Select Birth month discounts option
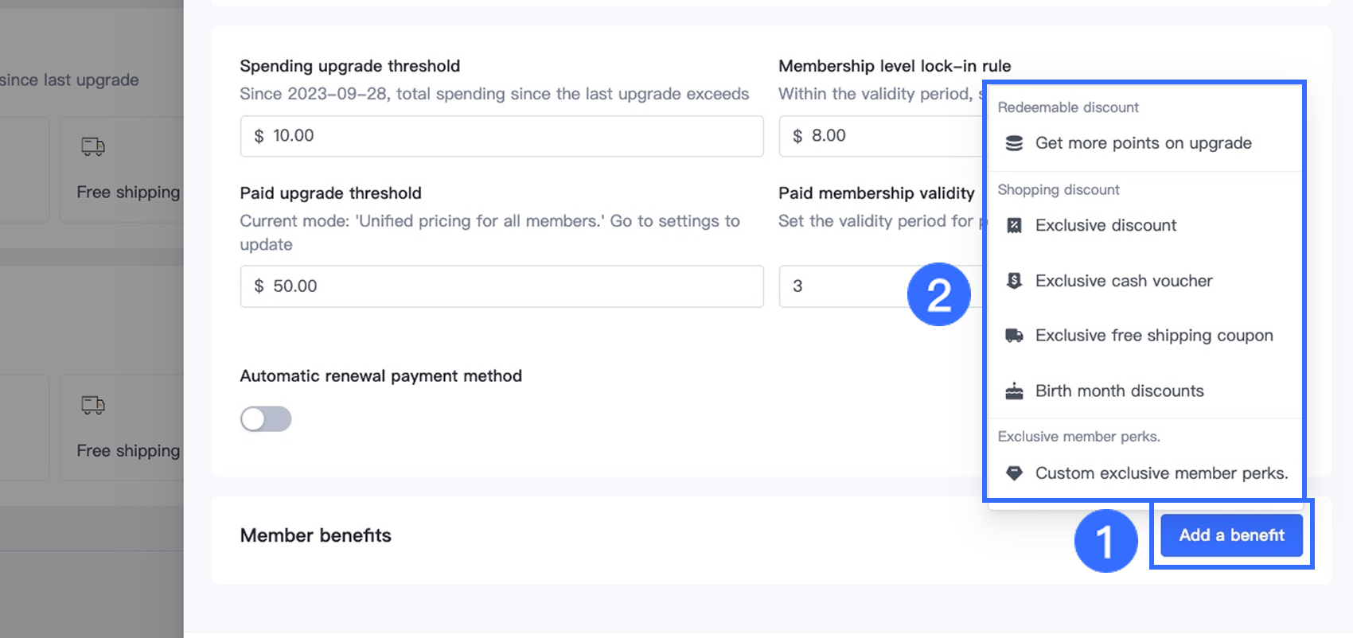The width and height of the screenshot is (1353, 638). click(x=1144, y=391)
